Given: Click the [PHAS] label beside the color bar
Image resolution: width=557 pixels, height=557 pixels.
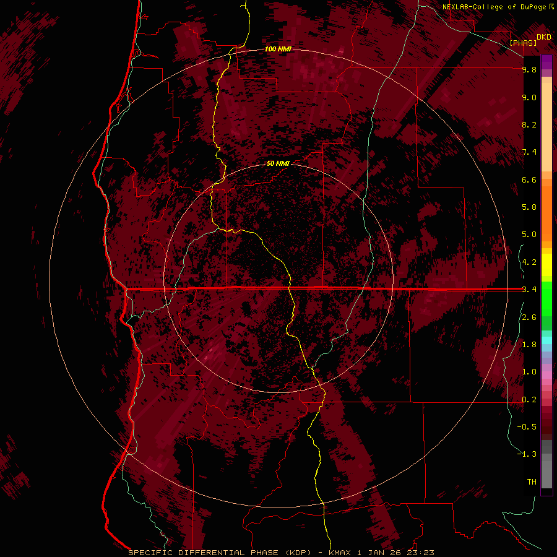Looking at the screenshot, I should tap(523, 43).
